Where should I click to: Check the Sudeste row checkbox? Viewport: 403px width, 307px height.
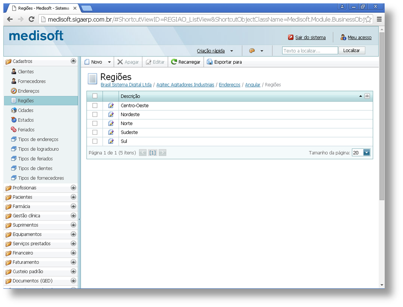point(95,132)
